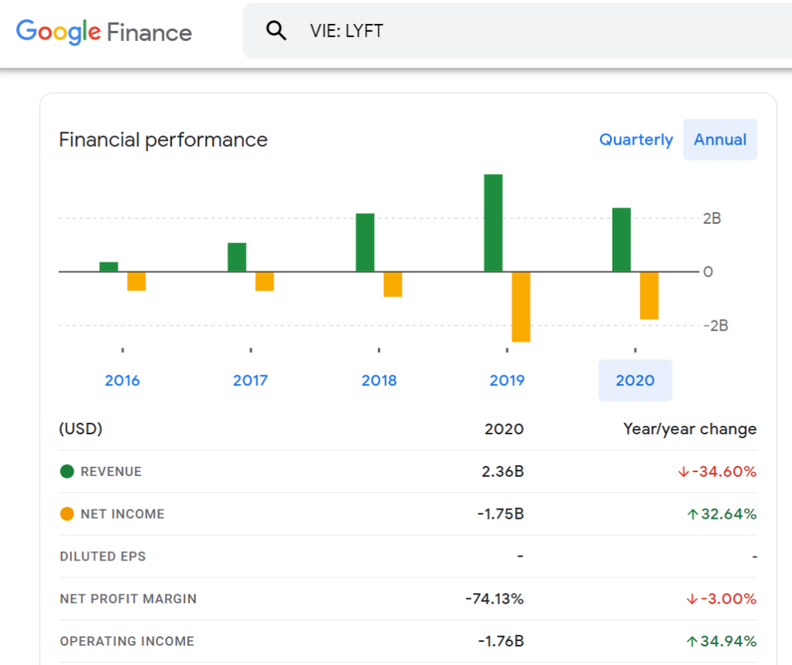Click the red down arrow beside -34.60%
The height and width of the screenshot is (665, 792).
[683, 471]
